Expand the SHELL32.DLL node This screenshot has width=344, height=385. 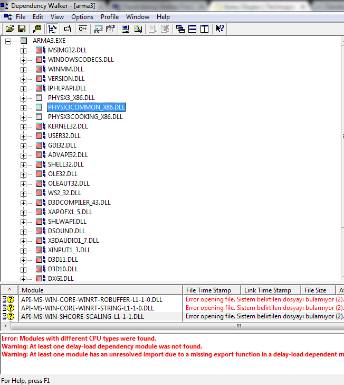click(x=23, y=165)
